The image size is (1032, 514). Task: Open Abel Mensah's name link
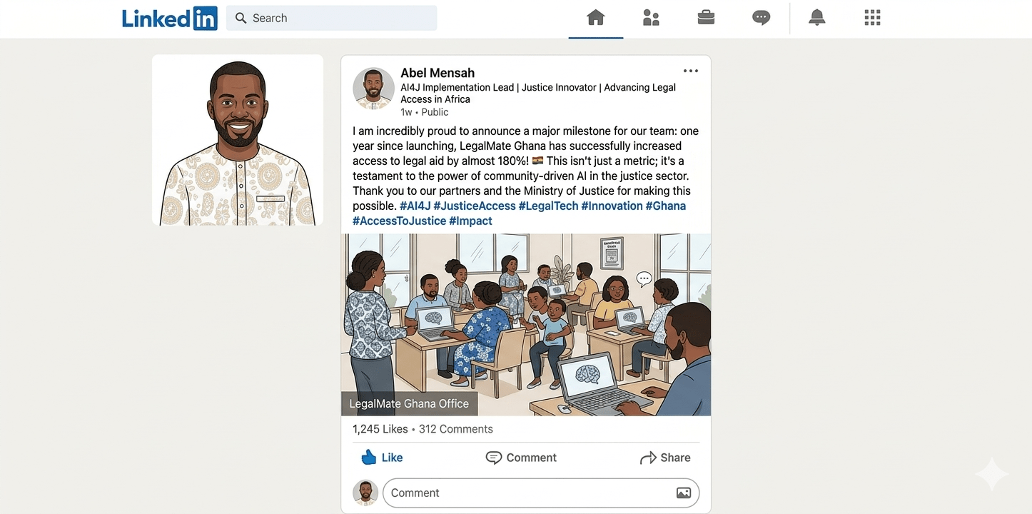click(437, 73)
